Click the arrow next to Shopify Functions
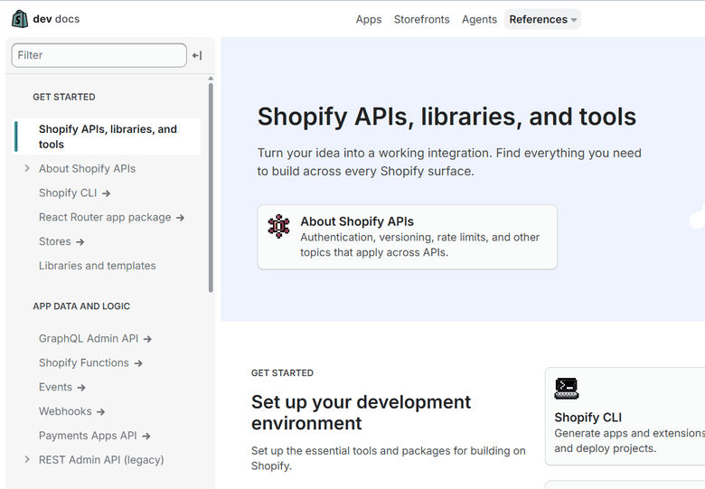The height and width of the screenshot is (489, 705). [x=138, y=363]
